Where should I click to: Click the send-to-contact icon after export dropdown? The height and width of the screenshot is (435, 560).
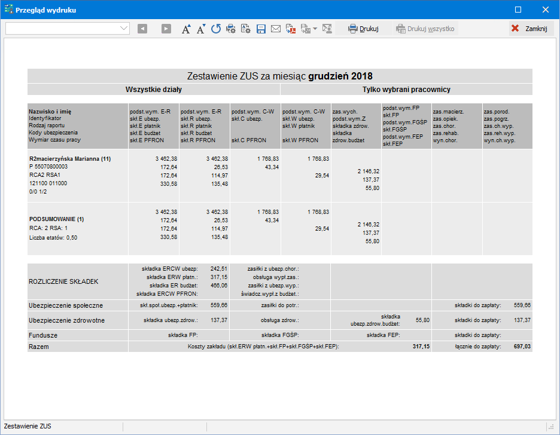[x=327, y=29]
